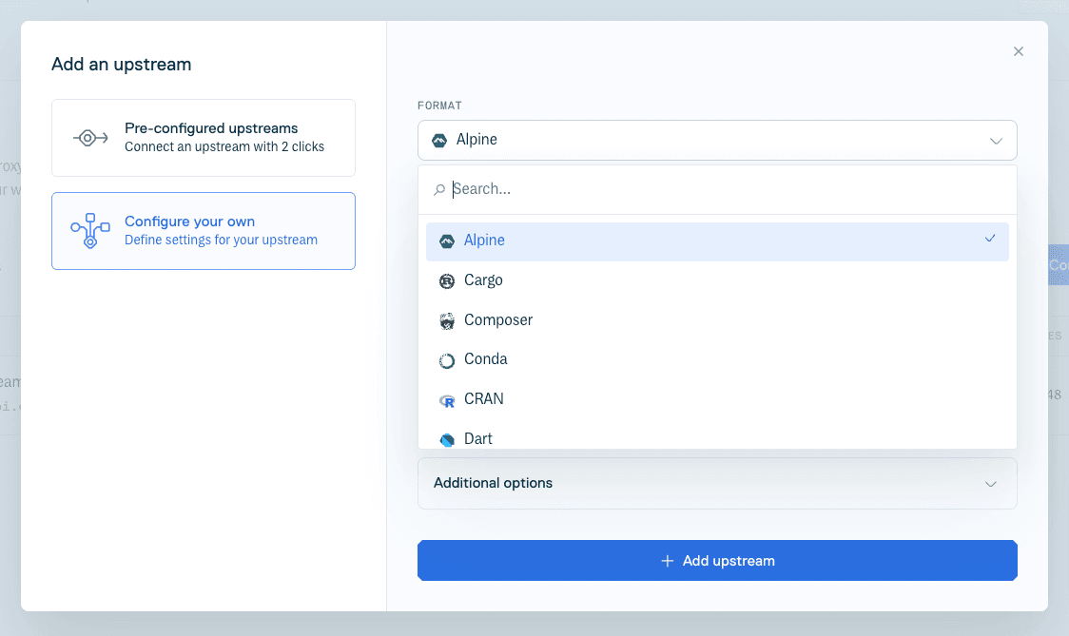Click the Configure your own network icon
This screenshot has height=636, width=1069.
(x=90, y=230)
